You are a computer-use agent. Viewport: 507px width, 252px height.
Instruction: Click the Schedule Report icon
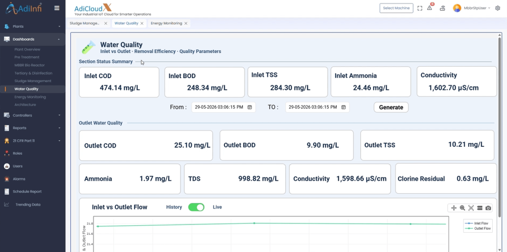[7, 192]
